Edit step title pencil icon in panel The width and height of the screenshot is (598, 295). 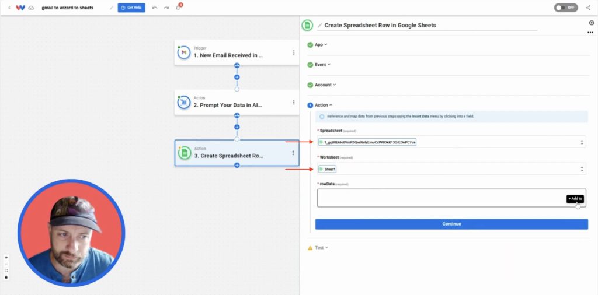[319, 26]
